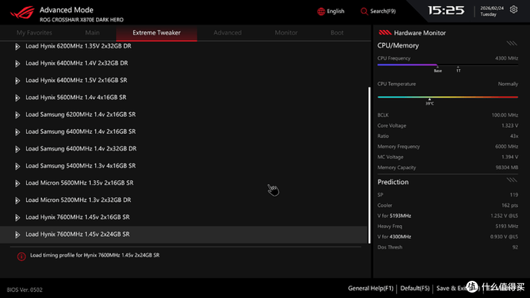Image resolution: width=530 pixels, height=298 pixels.
Task: Change language via English button
Action: (x=335, y=11)
